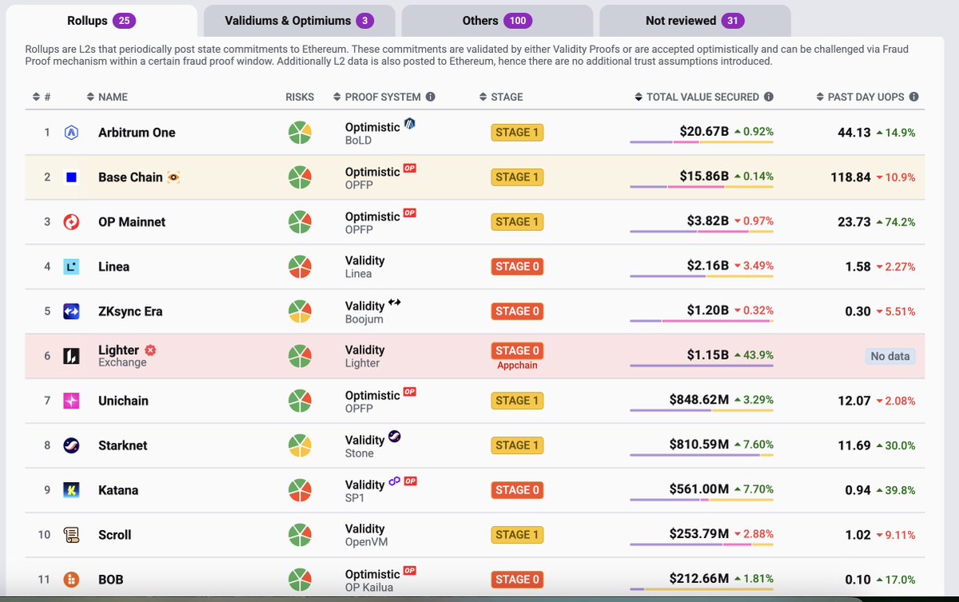The height and width of the screenshot is (602, 959).
Task: Click 11.69 UOPS value for Starknet
Action: [x=854, y=445]
